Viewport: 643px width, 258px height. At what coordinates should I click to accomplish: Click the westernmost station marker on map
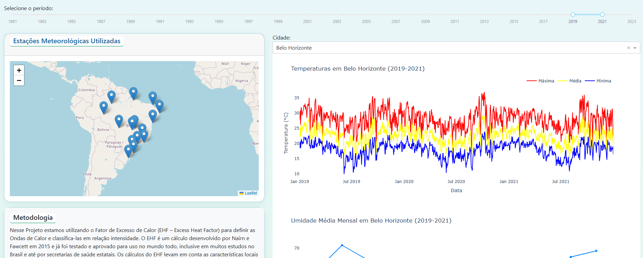(x=104, y=107)
